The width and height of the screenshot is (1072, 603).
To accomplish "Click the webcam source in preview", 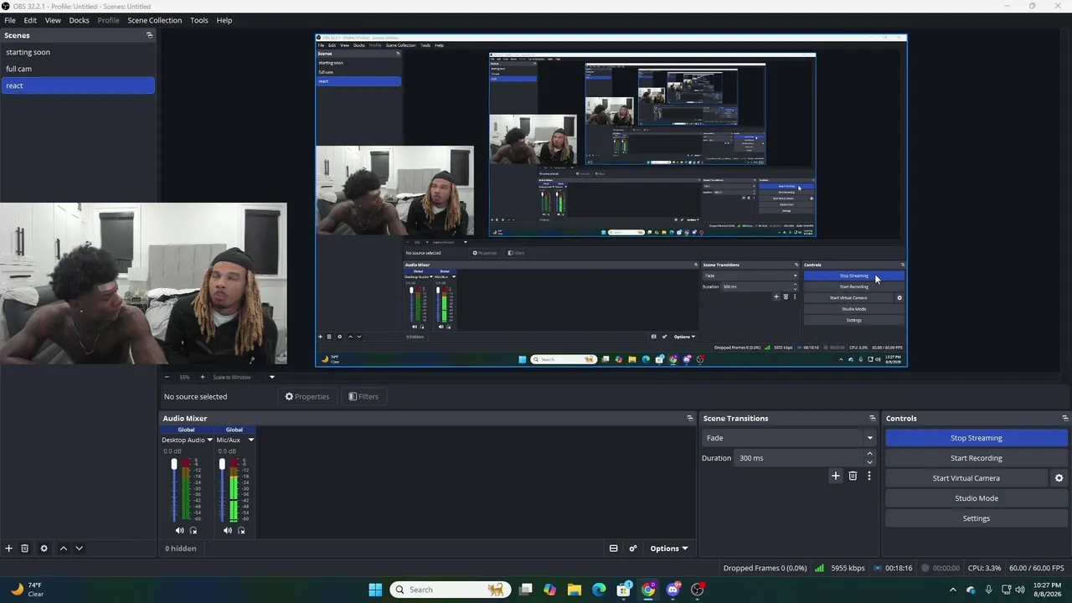I will 143,283.
